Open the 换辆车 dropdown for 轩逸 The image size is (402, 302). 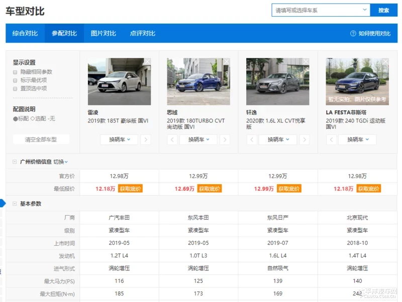coord(278,140)
